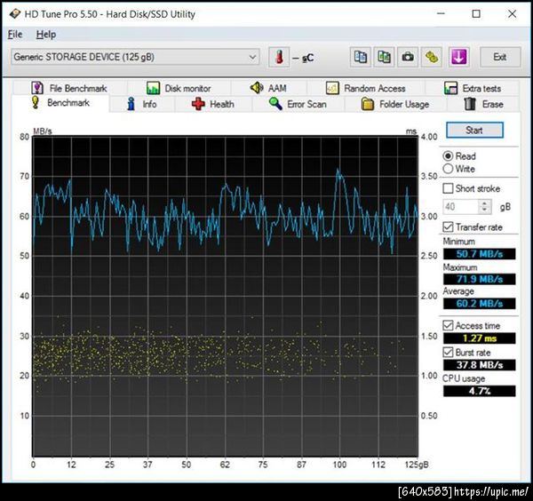This screenshot has width=533, height=501.
Task: Click the Start benchmark button
Action: click(x=474, y=131)
